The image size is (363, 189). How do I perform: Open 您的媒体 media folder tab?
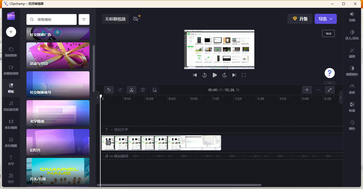coord(11,52)
